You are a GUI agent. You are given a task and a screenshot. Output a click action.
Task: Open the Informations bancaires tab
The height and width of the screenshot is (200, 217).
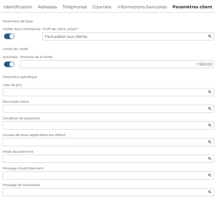[142, 7]
